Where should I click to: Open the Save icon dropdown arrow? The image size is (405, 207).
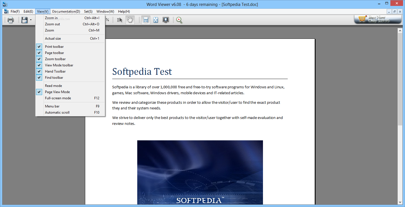(31, 20)
